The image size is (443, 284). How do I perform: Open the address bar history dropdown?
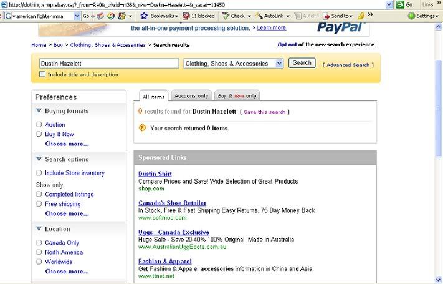[389, 4]
